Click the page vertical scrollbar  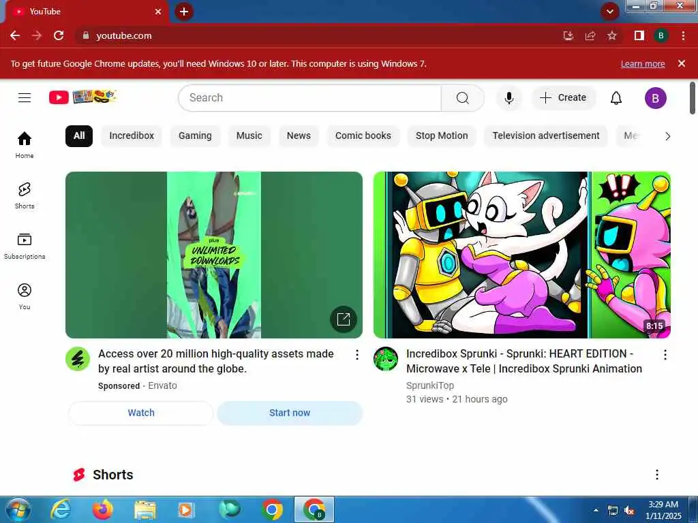(693, 98)
